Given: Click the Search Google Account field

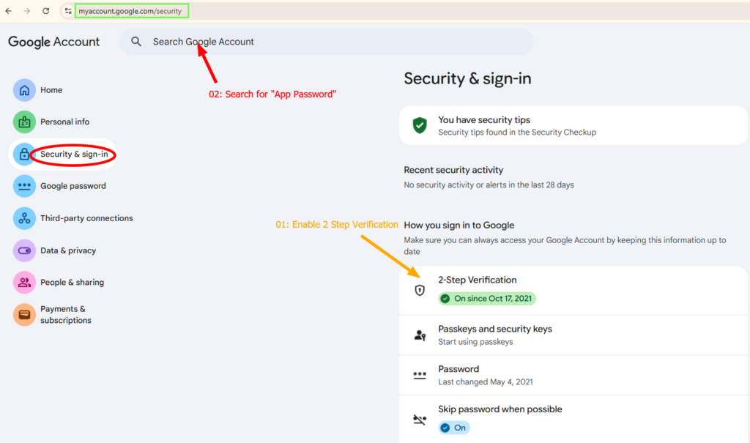Looking at the screenshot, I should click(326, 42).
